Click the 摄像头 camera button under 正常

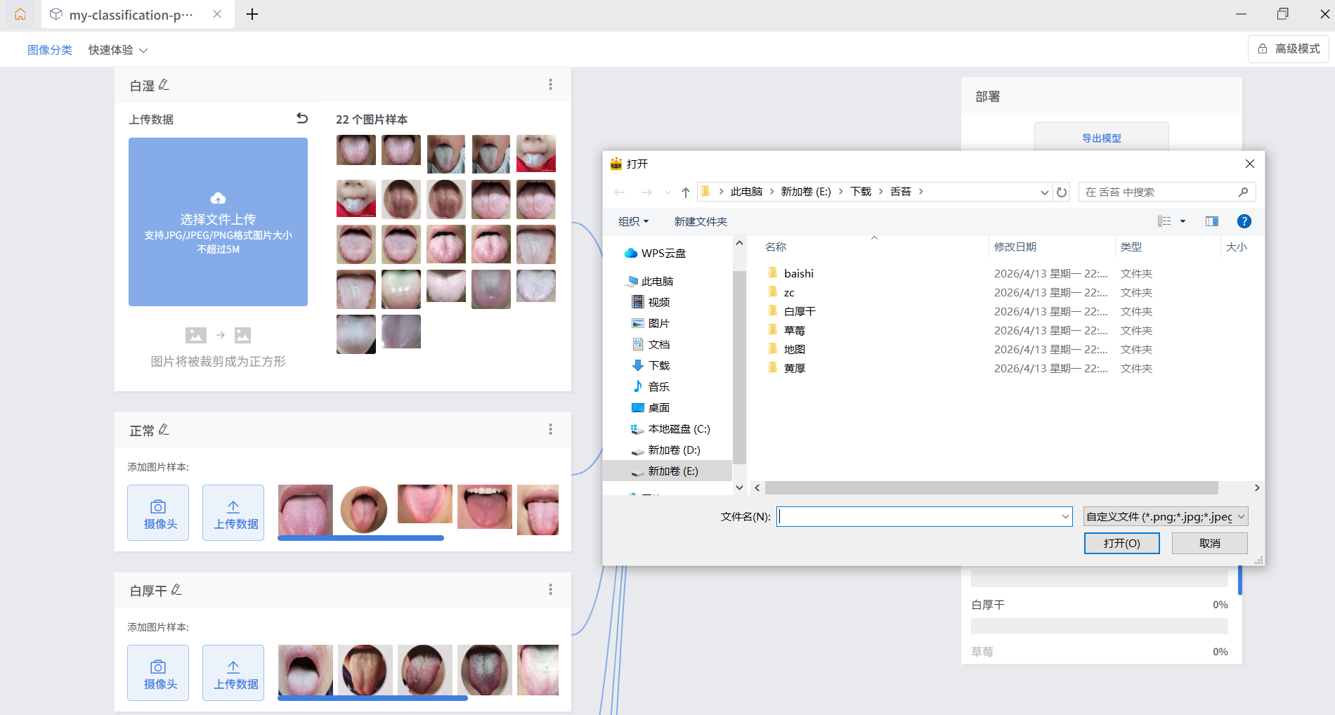pyautogui.click(x=158, y=513)
